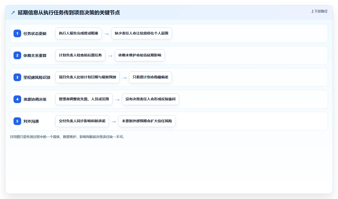Click the 交付负责人同步影响和新承诺 box
The image size is (338, 199).
pos(82,121)
